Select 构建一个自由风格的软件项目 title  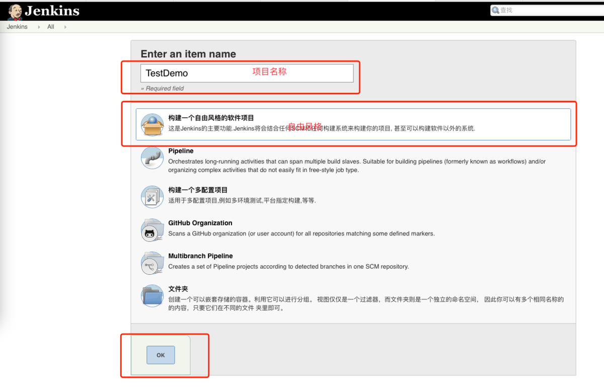(x=211, y=118)
